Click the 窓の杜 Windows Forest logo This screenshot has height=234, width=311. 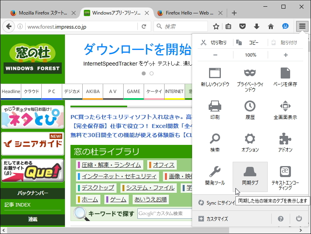[x=33, y=58]
